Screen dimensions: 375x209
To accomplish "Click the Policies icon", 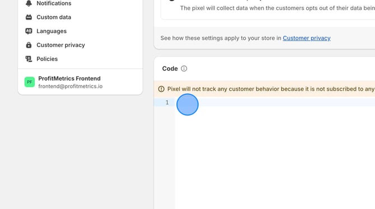I will (x=29, y=59).
